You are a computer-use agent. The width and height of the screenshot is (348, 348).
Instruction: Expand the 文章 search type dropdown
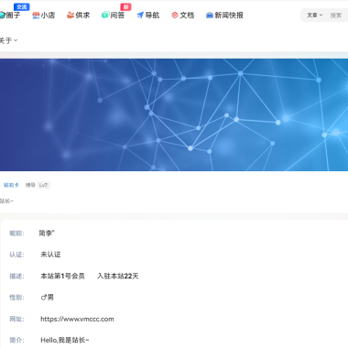315,15
